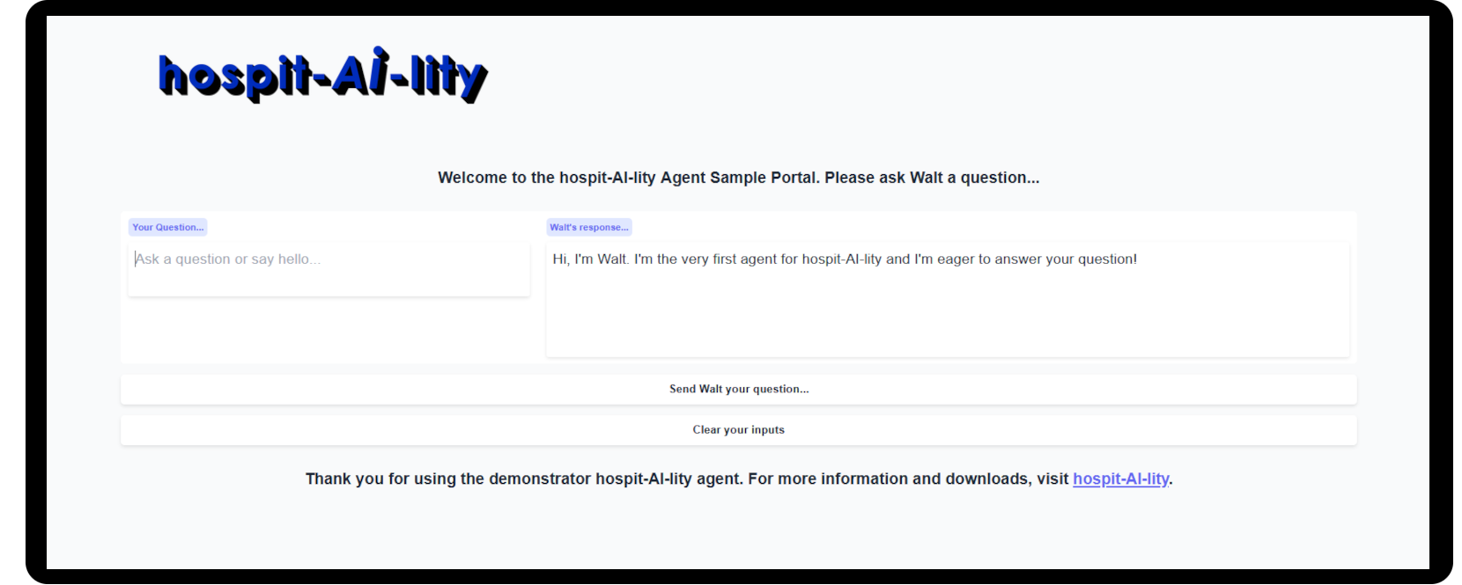
Task: Click the Welcome to the Agent Sample Portal heading
Action: coord(739,178)
